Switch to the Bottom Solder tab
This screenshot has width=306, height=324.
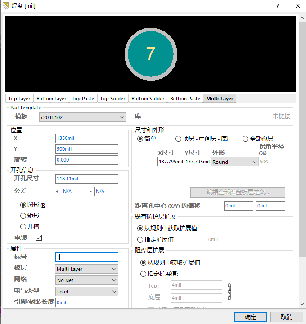(148, 99)
